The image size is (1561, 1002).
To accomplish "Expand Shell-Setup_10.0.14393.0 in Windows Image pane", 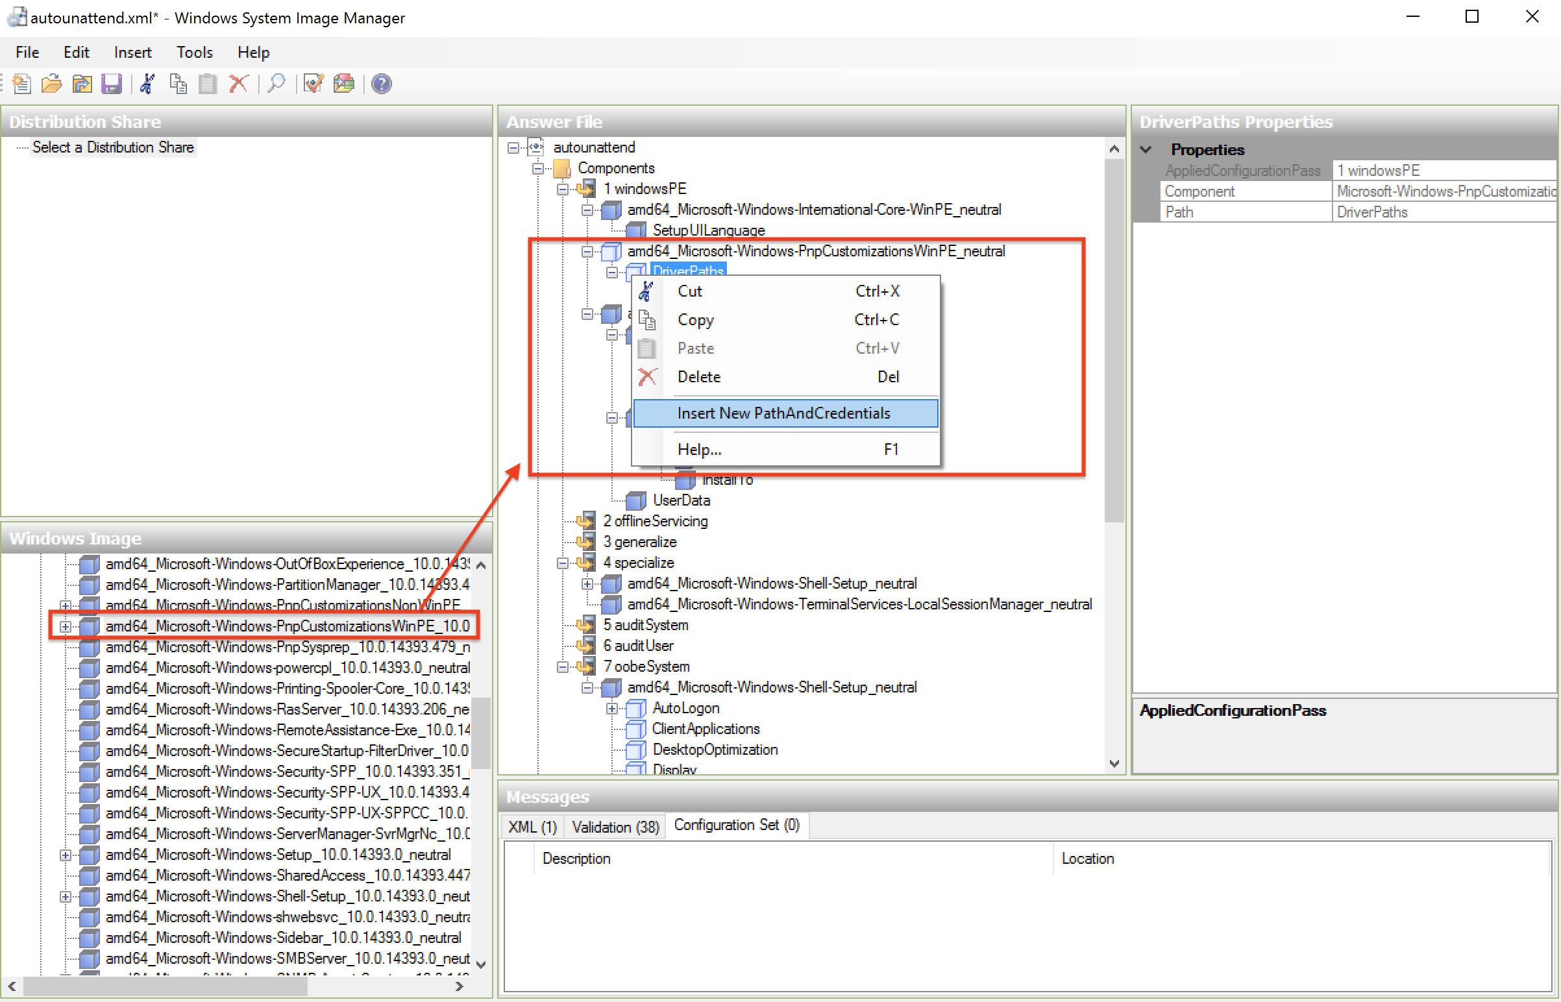I will coord(66,897).
